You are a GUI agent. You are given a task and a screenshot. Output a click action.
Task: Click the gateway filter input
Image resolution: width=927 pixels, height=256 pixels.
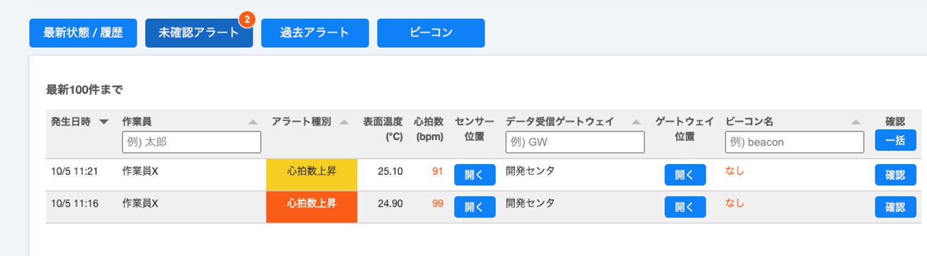[x=575, y=142]
